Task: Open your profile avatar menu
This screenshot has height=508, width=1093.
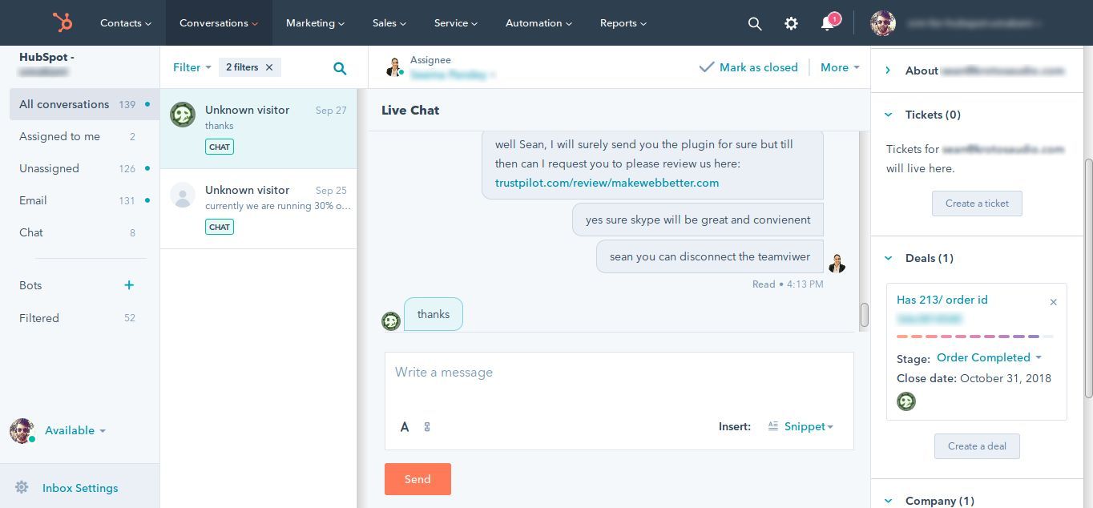Action: pyautogui.click(x=883, y=23)
